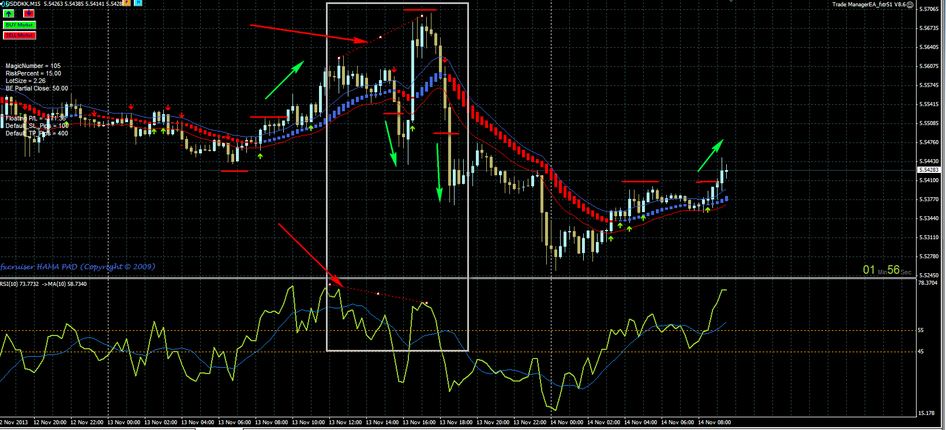The height and width of the screenshot is (430, 946).
Task: Select the Trade ManagerEA_fxtr51 V8.6 label
Action: (x=869, y=5)
